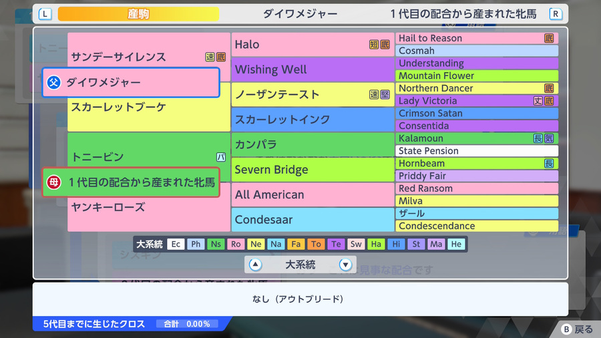
Task: Click the To lineage color swatch
Action: 316,244
